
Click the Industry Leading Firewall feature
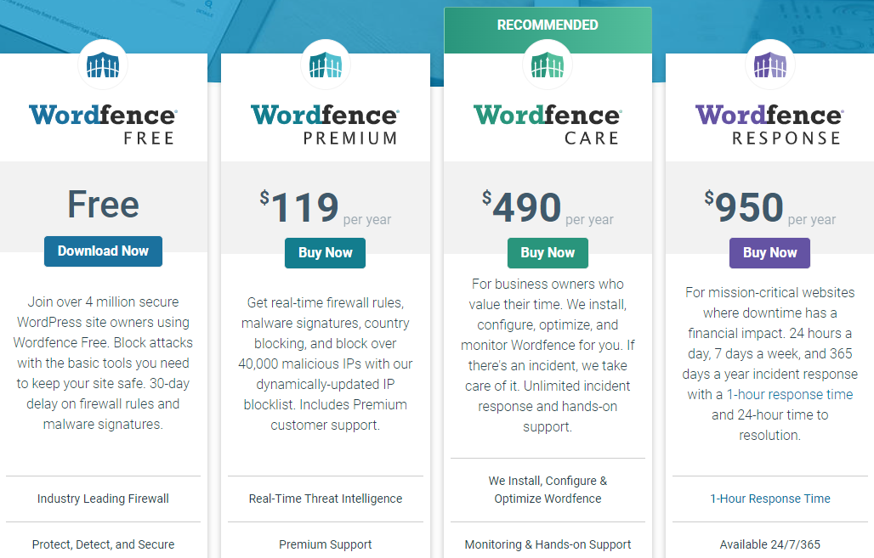click(103, 499)
